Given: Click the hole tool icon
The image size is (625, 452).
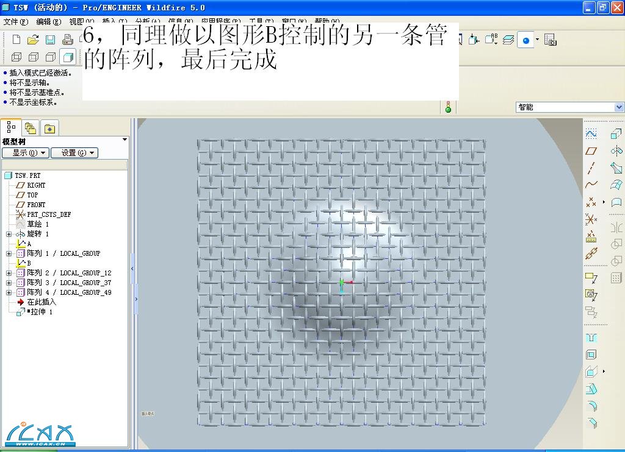Looking at the screenshot, I should (591, 338).
